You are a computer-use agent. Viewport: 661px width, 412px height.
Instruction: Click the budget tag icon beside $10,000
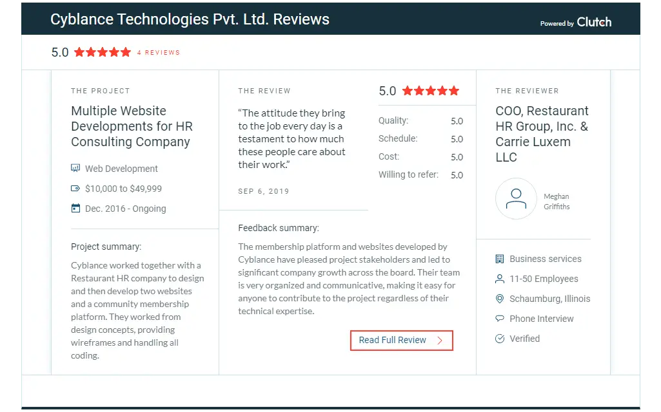click(x=75, y=189)
